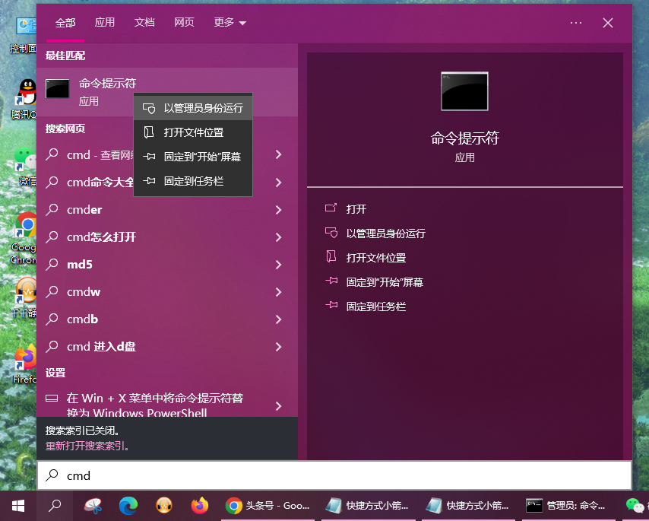Select the cmd怎么打开 search result
This screenshot has height=521, width=649.
167,237
